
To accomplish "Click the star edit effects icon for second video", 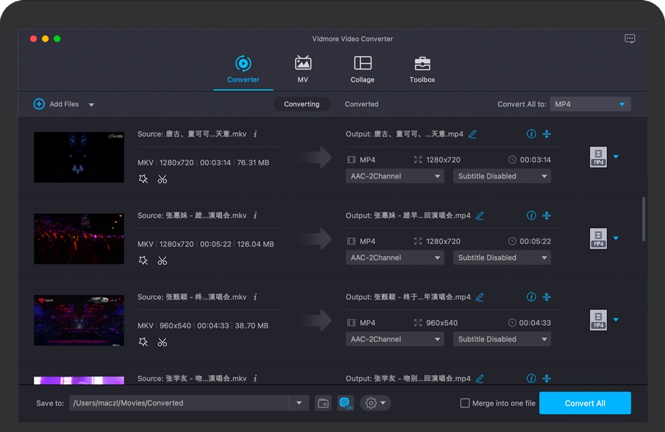I will 143,260.
